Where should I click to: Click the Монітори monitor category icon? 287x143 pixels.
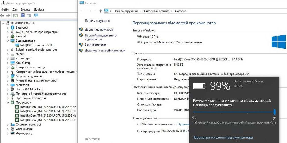12,85
